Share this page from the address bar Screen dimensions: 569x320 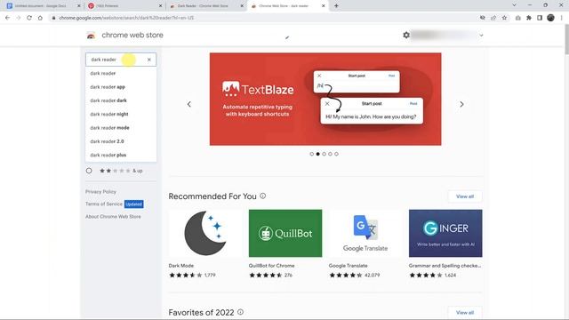(493, 18)
